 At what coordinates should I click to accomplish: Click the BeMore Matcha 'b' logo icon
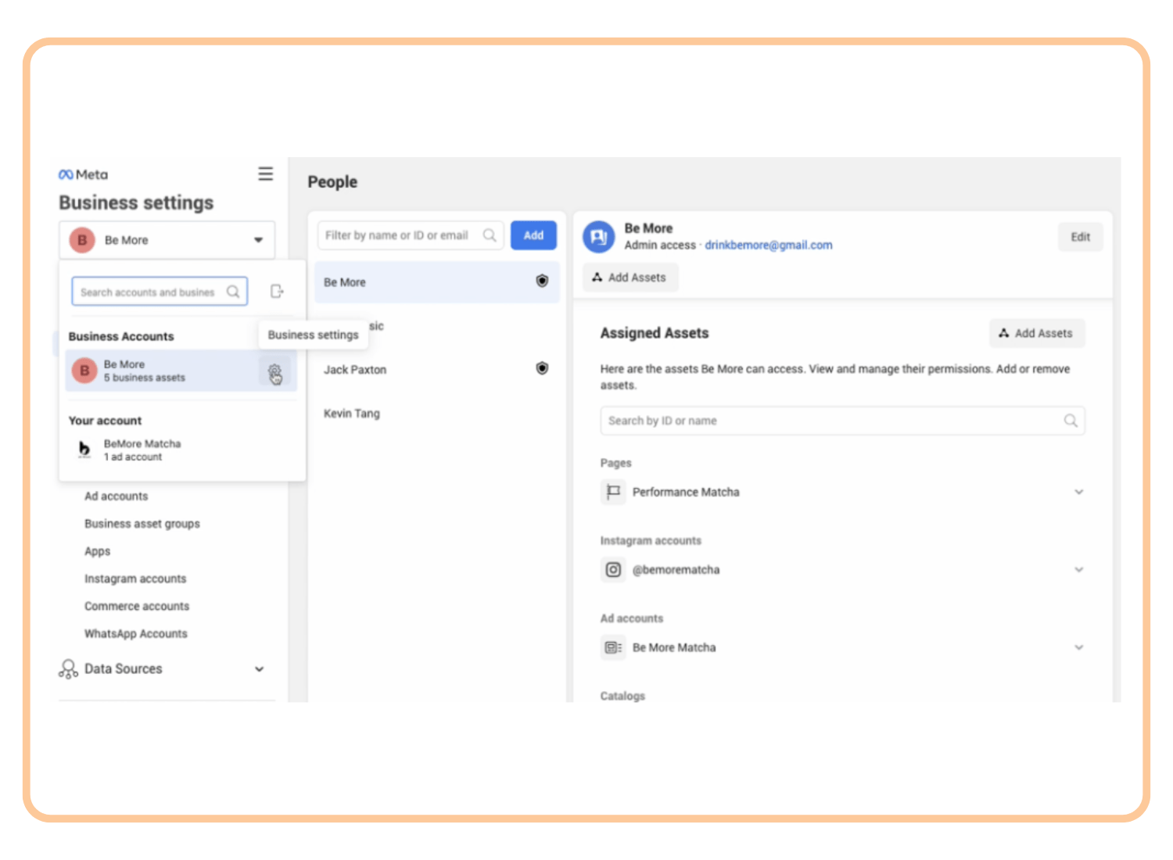[84, 450]
